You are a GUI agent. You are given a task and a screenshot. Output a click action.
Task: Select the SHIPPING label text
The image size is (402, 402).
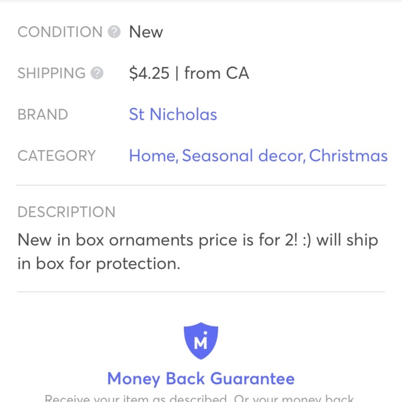point(51,73)
